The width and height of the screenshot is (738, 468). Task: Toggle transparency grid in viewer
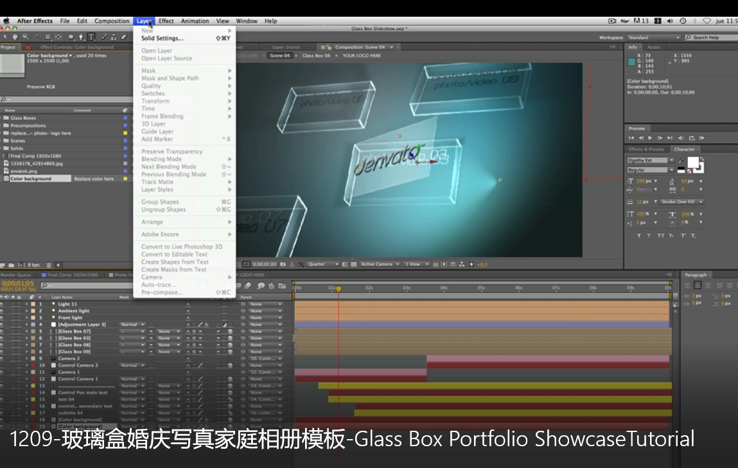(353, 264)
